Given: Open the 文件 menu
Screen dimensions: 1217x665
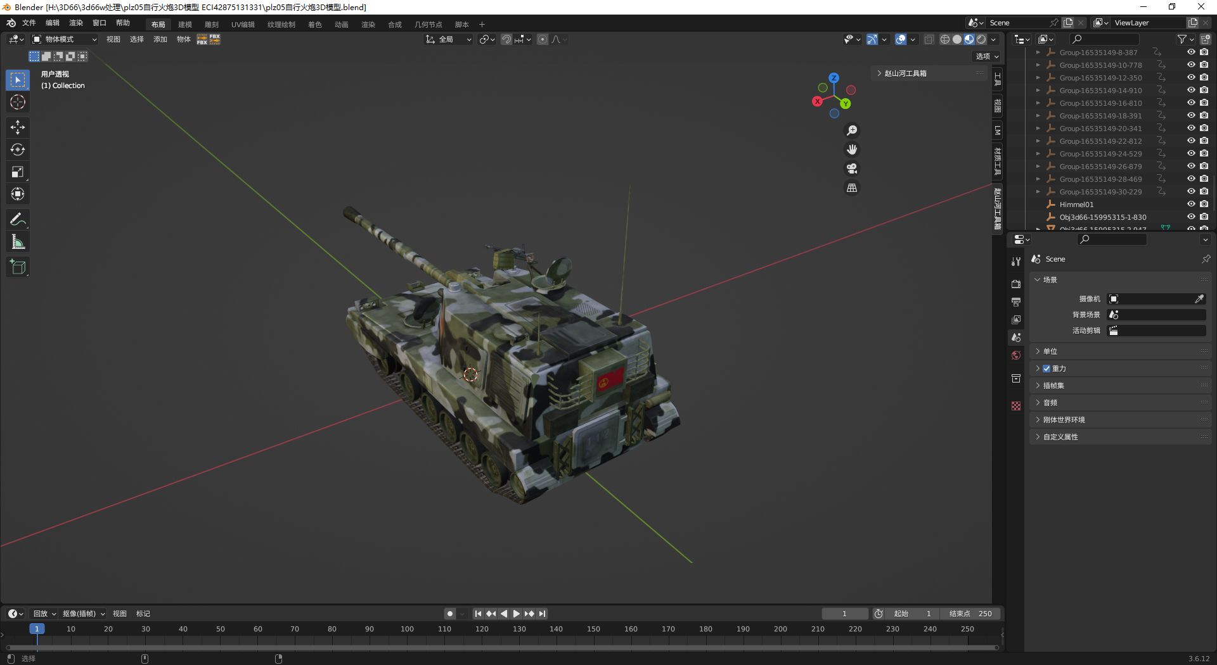Looking at the screenshot, I should point(29,23).
